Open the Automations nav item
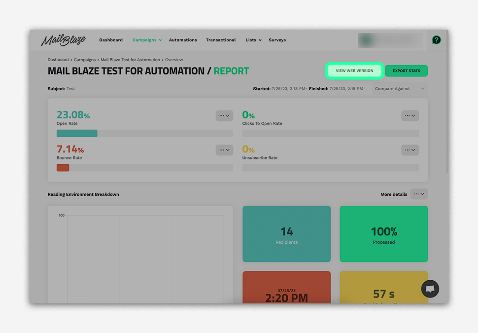478x333 pixels. tap(183, 40)
